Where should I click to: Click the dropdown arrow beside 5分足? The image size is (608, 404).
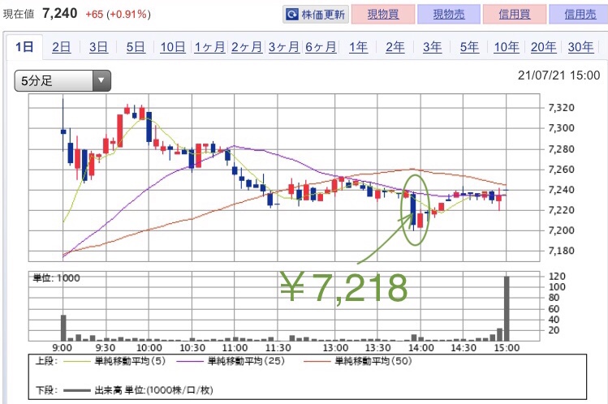(x=101, y=81)
